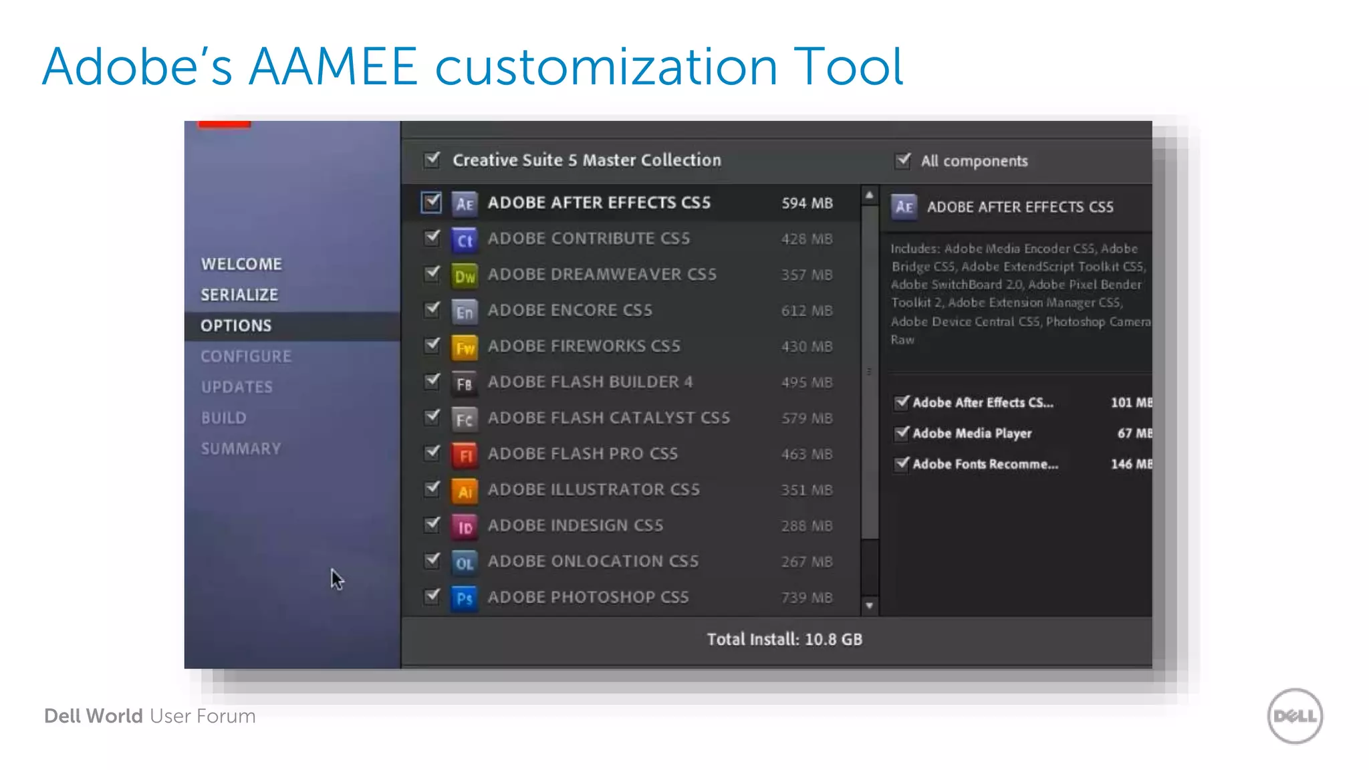Click the Flash Builder FB icon
This screenshot has width=1369, height=770.
(x=465, y=383)
